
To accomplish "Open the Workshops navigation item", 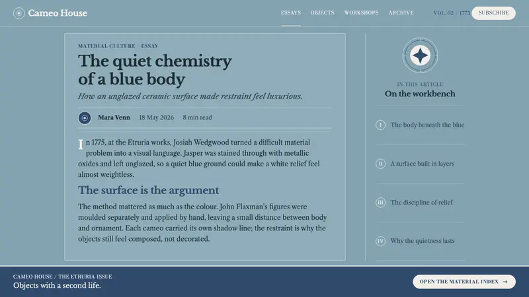I will pos(361,13).
